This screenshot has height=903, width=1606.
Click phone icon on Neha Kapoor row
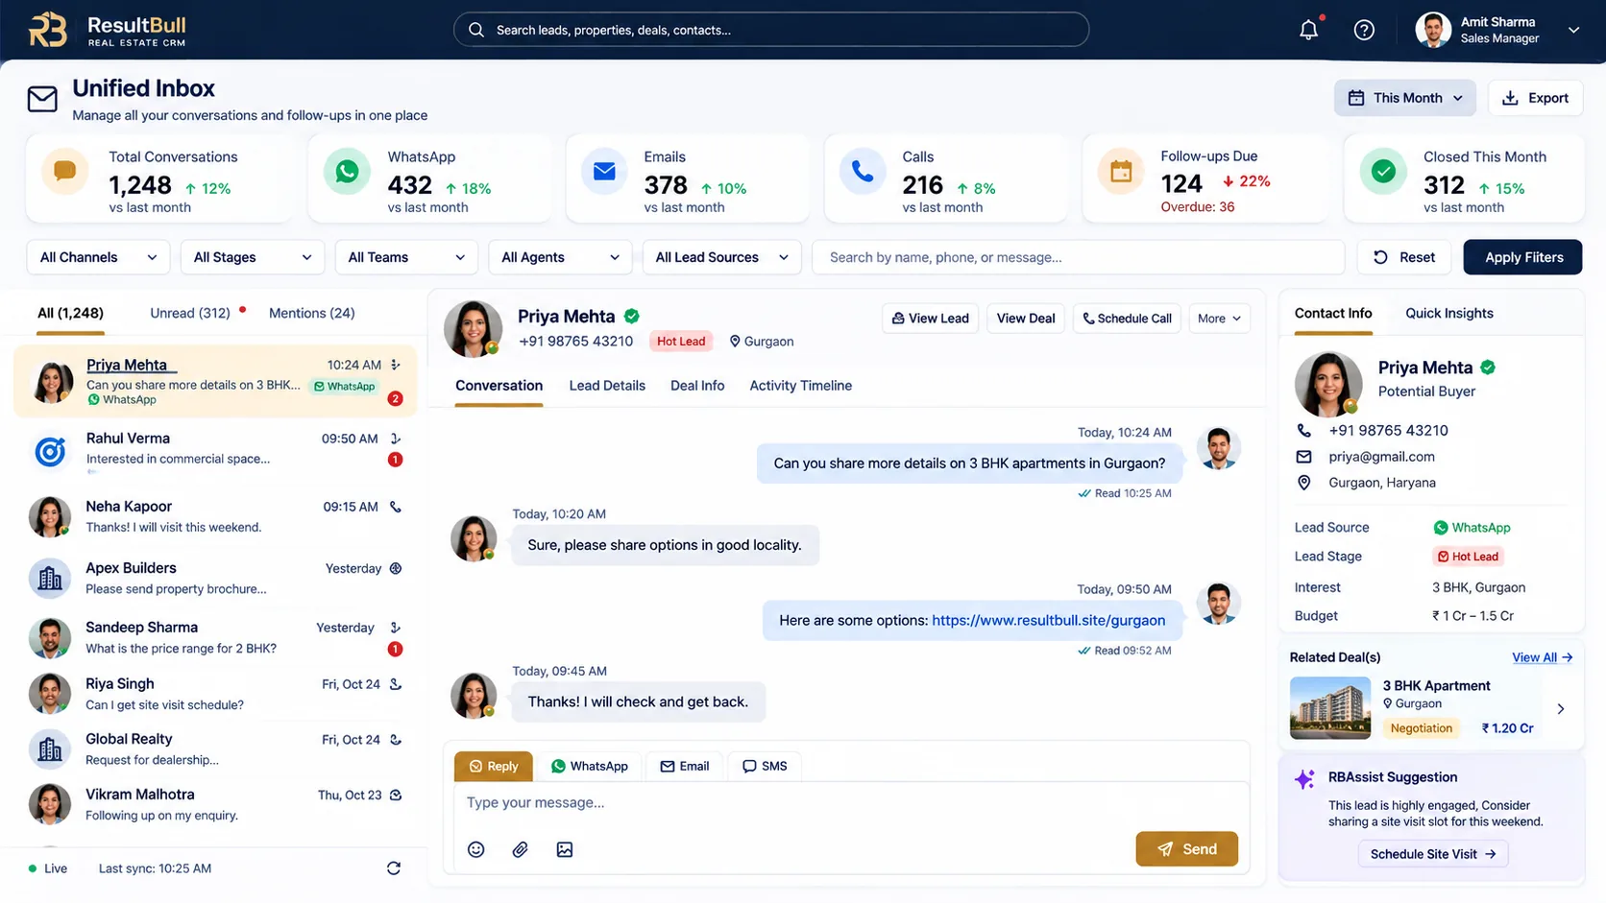pyautogui.click(x=396, y=507)
